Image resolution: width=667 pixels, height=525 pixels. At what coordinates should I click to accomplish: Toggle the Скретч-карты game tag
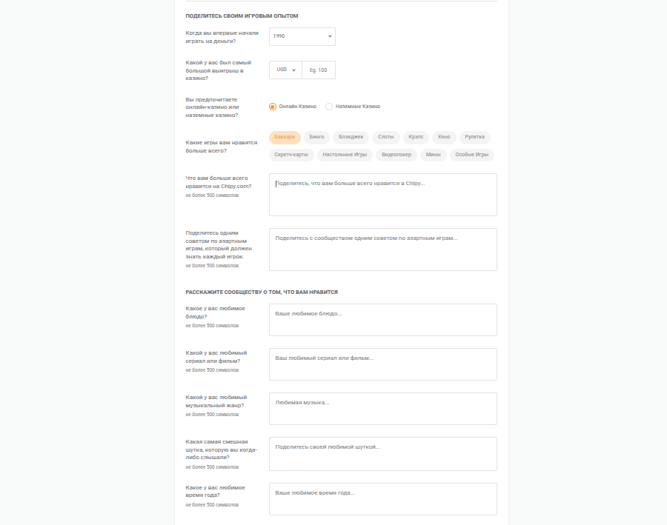(291, 155)
